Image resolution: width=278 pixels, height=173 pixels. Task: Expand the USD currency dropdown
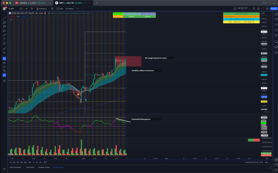point(263,13)
